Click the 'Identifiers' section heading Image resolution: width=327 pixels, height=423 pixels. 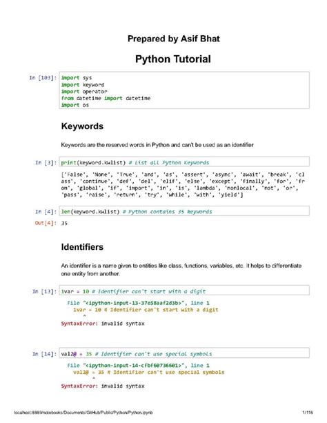coord(82,247)
